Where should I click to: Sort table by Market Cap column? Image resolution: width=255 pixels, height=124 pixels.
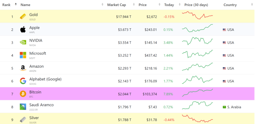(116, 5)
